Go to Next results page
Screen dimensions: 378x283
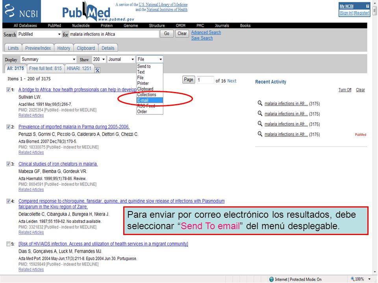tap(232, 81)
